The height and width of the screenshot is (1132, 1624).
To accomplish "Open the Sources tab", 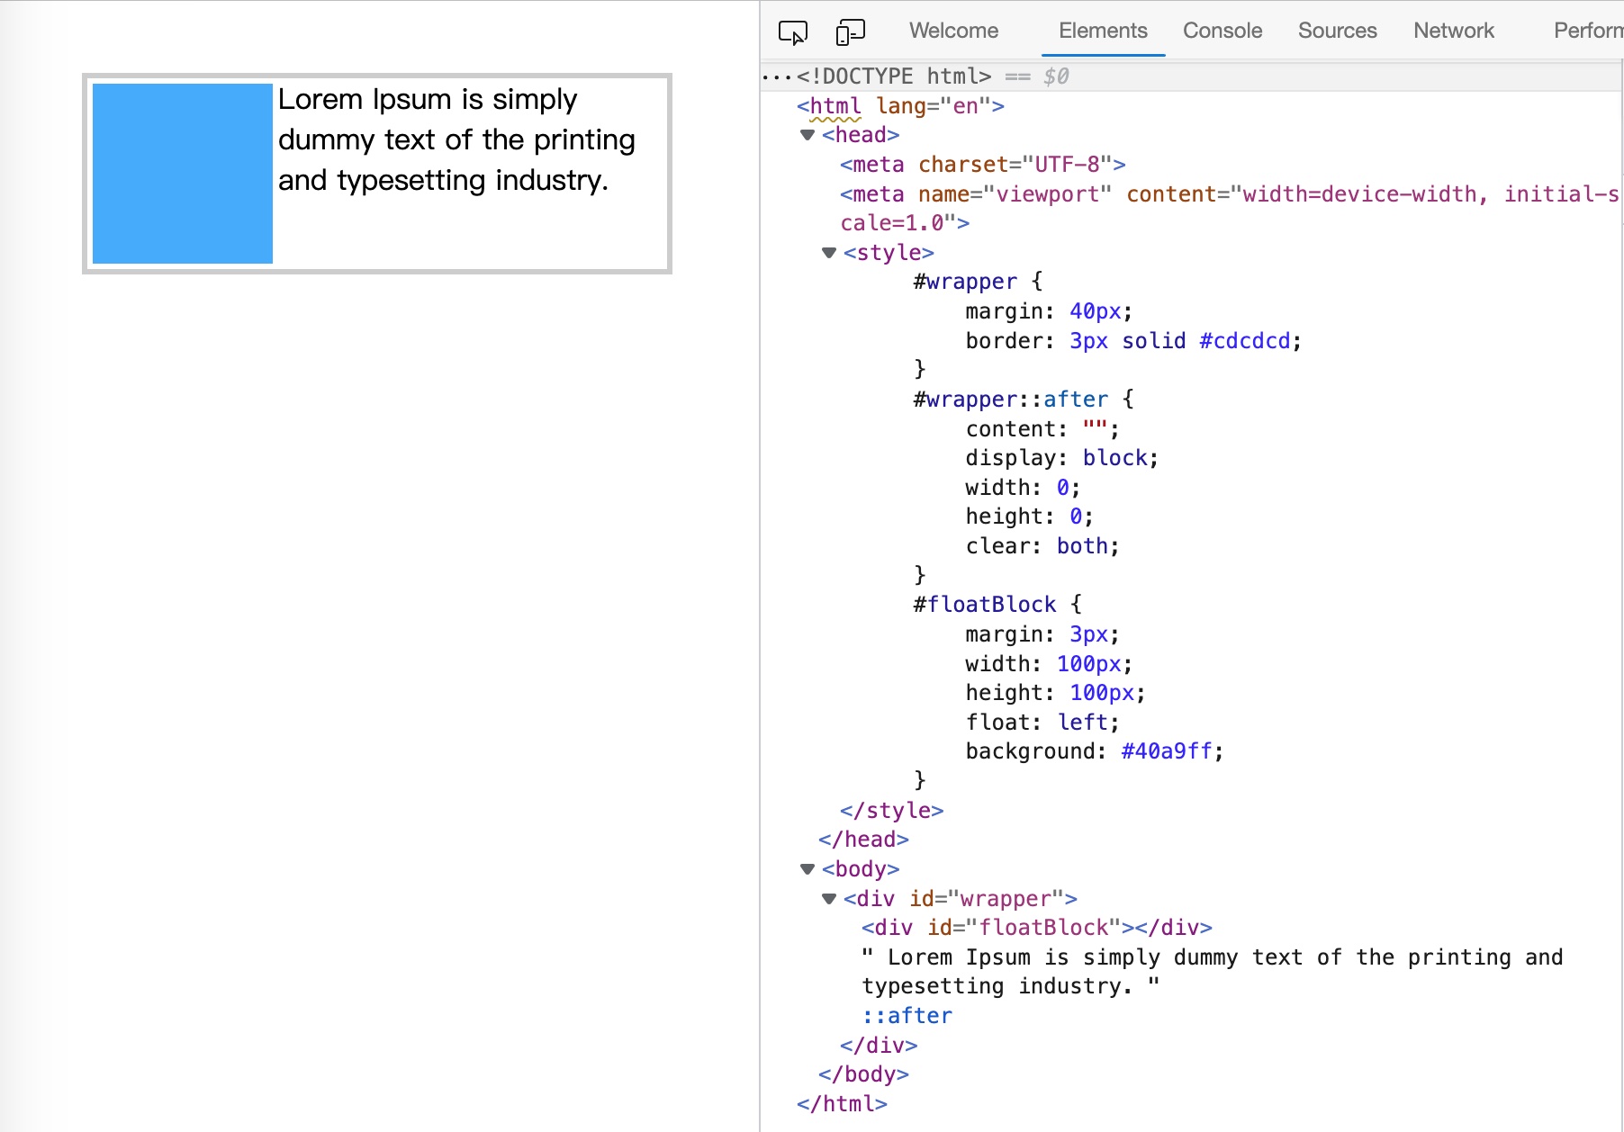I will point(1337,31).
